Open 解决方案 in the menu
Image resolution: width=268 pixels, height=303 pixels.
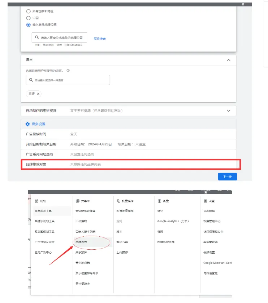[122, 242]
